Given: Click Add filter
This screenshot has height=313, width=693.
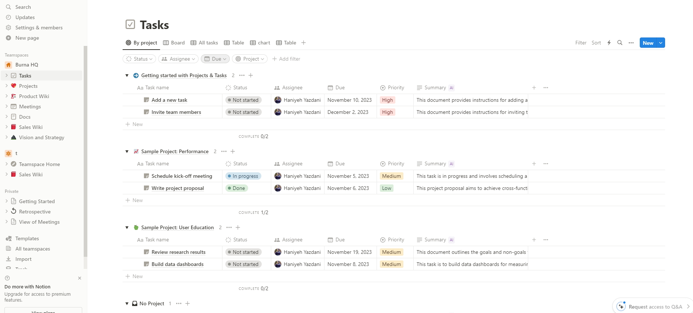Looking at the screenshot, I should pyautogui.click(x=286, y=59).
